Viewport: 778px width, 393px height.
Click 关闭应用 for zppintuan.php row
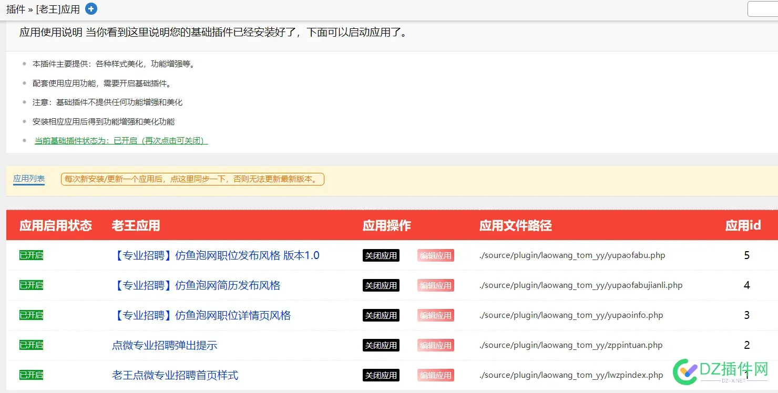(381, 345)
